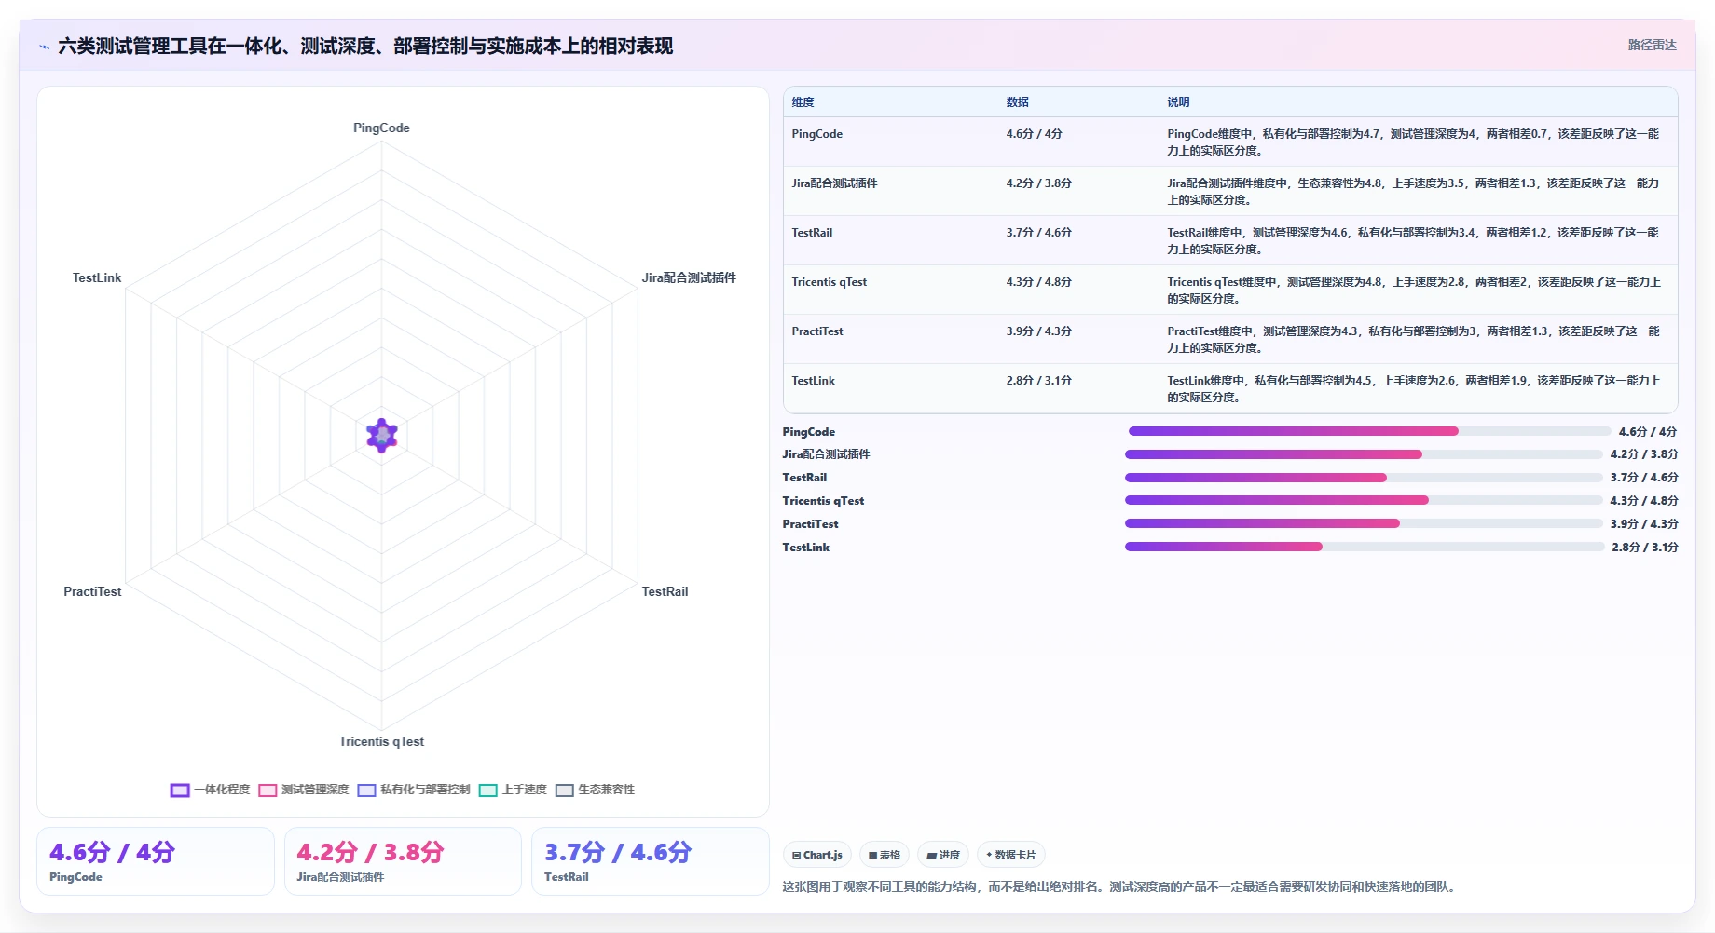
Task: Click the TestRail radar axis label
Action: (665, 591)
